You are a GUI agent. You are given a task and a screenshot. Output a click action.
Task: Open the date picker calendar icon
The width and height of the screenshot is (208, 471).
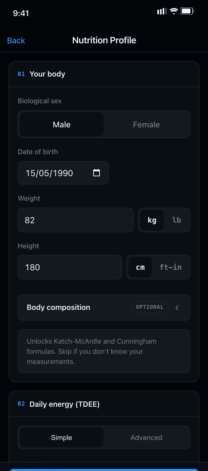pos(97,173)
